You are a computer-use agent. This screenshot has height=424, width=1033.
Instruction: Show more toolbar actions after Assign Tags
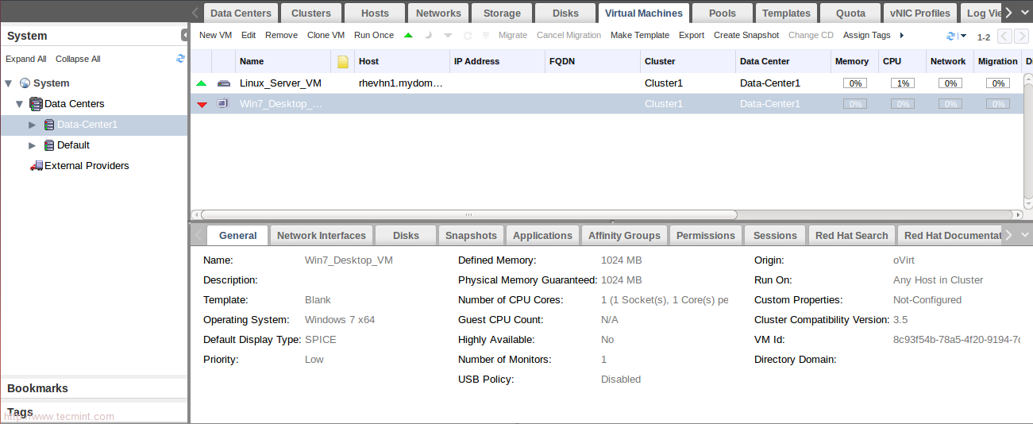[x=902, y=36]
